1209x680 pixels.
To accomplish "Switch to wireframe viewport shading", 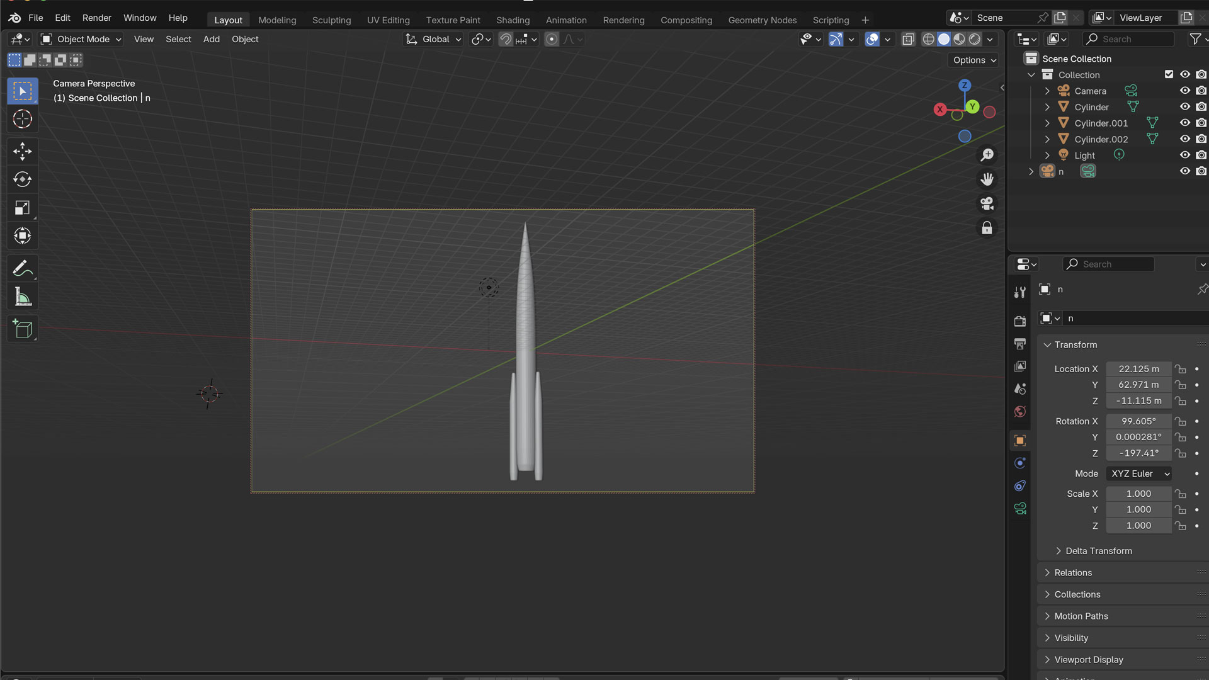I will (x=928, y=39).
